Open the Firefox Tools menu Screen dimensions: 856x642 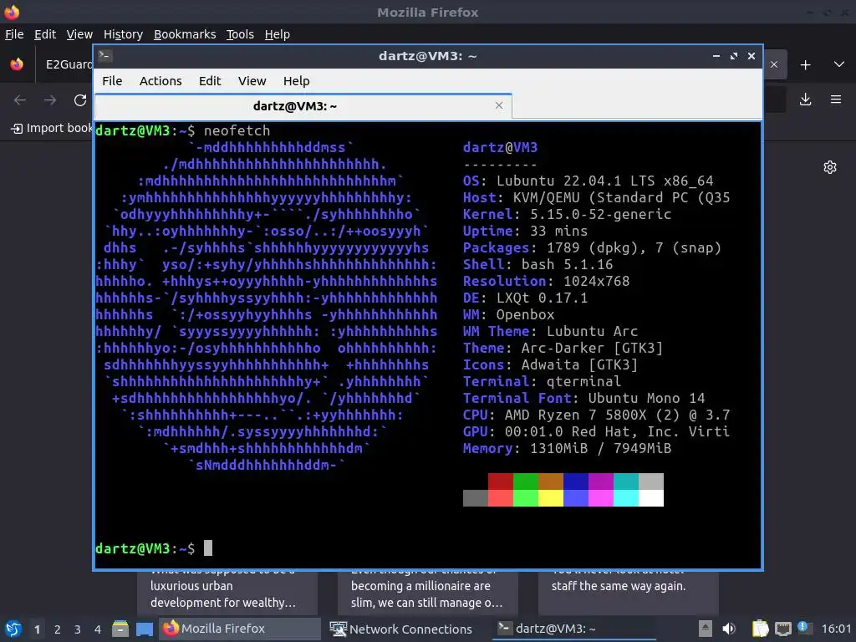click(240, 34)
